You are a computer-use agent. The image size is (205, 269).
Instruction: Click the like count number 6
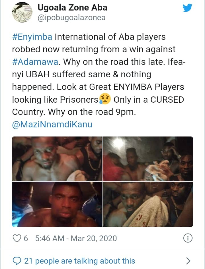pos(26,239)
